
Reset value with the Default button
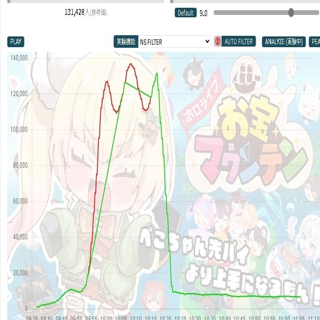[x=186, y=13]
